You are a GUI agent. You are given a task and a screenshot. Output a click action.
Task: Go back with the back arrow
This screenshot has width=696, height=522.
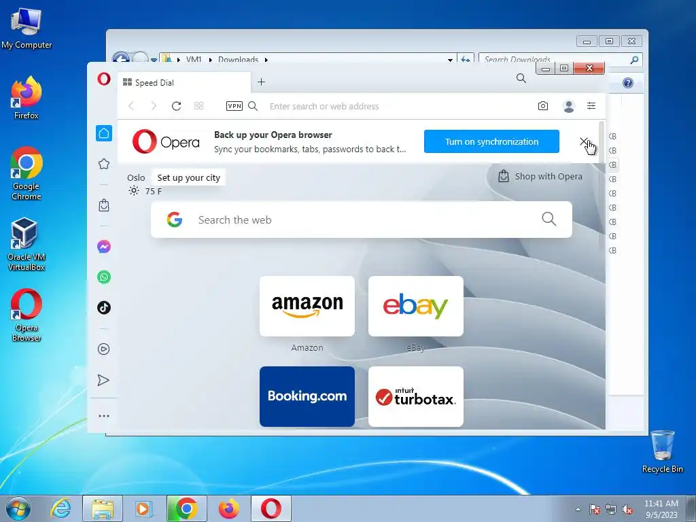click(131, 105)
